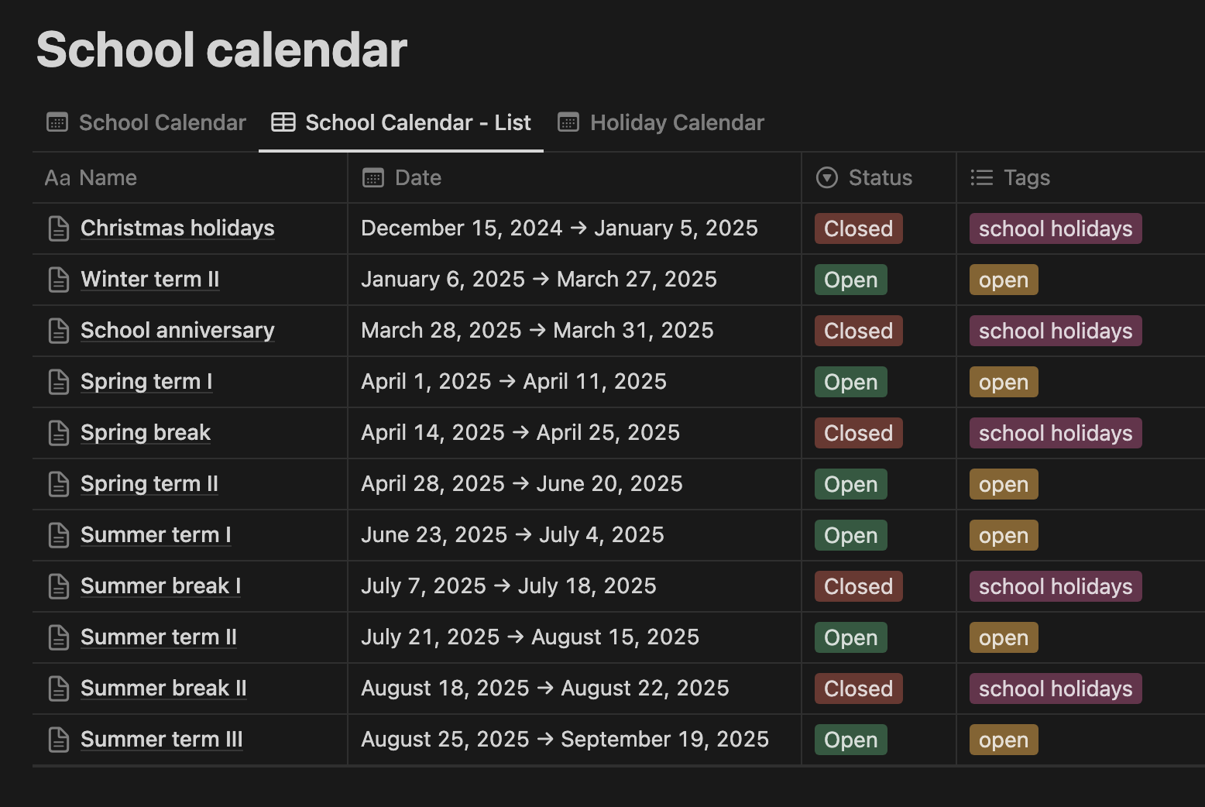Click date March 28, 2025 → March 31, 2025
The height and width of the screenshot is (807, 1205).
click(x=537, y=331)
